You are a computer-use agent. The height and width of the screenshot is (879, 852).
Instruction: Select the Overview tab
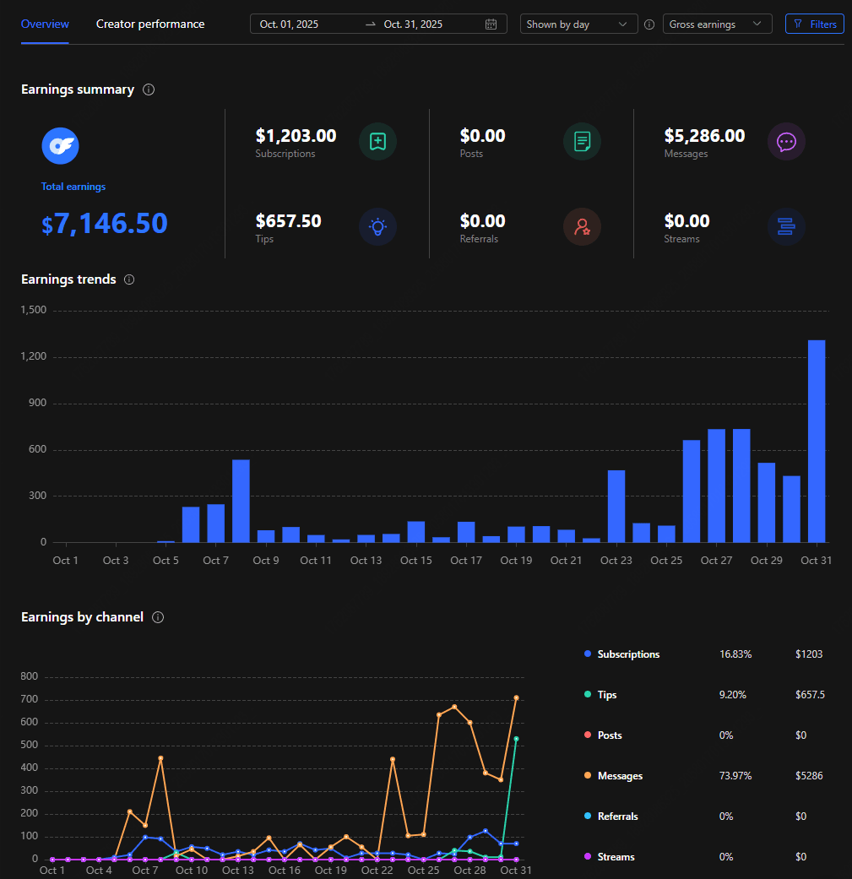click(x=44, y=24)
